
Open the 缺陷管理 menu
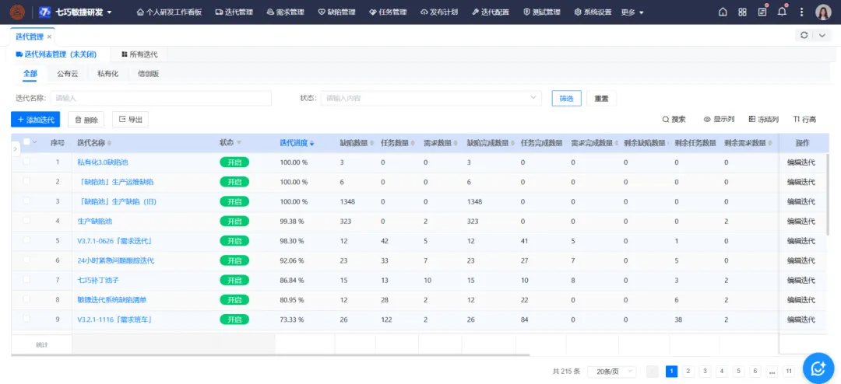click(336, 12)
